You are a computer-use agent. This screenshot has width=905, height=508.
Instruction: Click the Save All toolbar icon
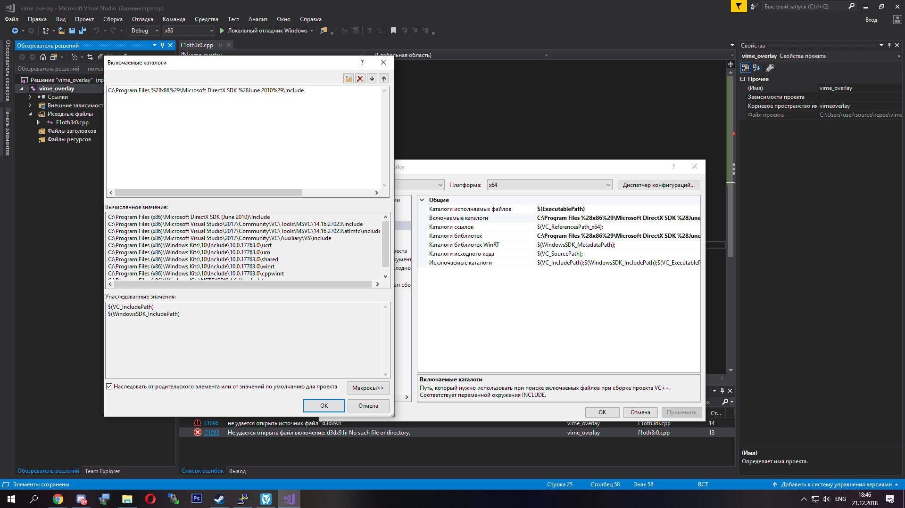coord(83,31)
